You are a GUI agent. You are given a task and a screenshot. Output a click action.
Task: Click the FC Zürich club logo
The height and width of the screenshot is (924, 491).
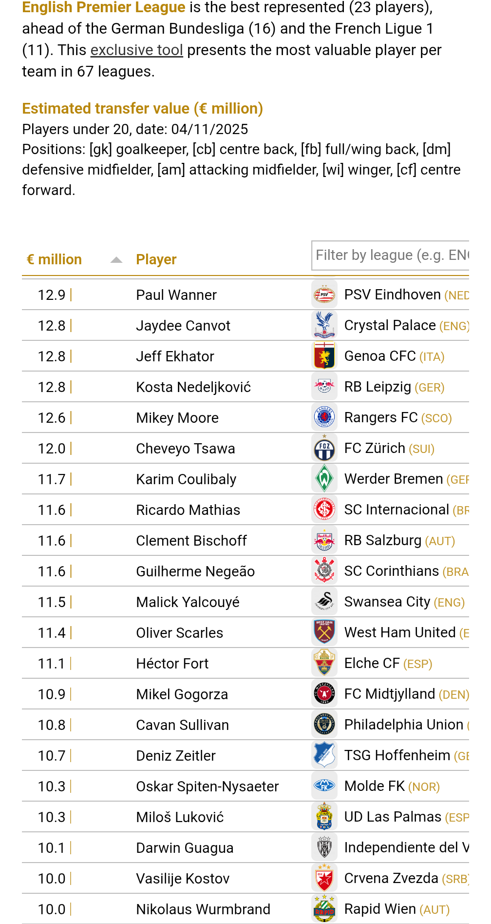point(324,448)
